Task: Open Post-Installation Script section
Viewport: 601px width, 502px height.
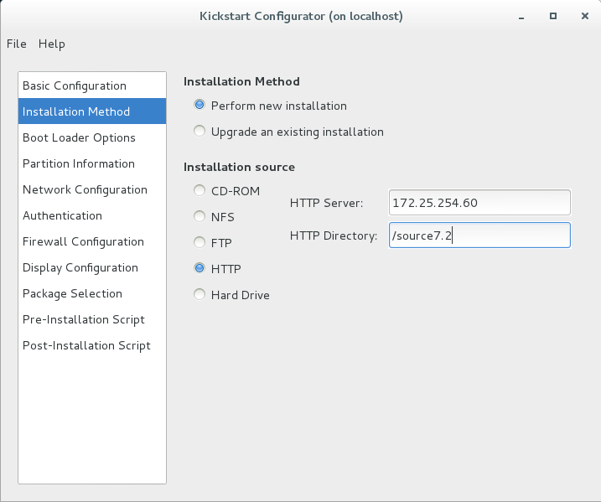Action: [92, 345]
